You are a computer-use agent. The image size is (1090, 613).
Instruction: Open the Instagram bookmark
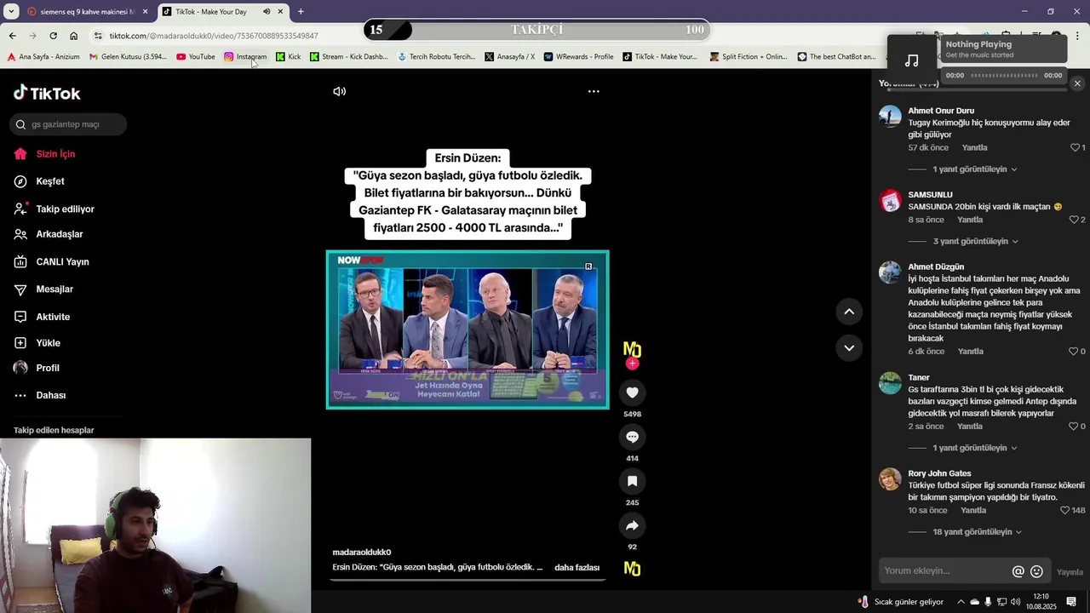pyautogui.click(x=245, y=57)
